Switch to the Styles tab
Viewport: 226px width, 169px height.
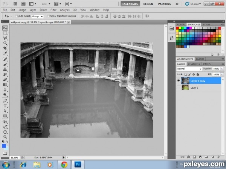(x=206, y=24)
